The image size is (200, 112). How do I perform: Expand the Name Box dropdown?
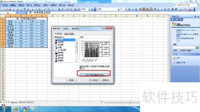17,13
